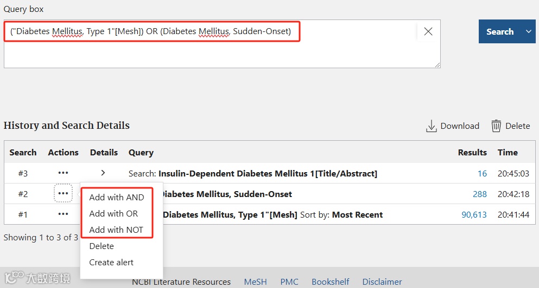Open actions ellipsis for search #3
Image resolution: width=539 pixels, height=288 pixels.
coord(63,173)
